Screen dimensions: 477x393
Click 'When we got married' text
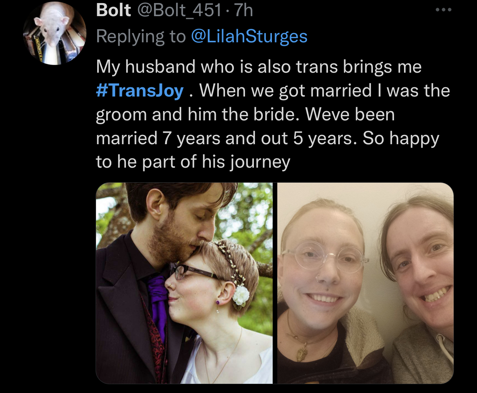tap(285, 91)
